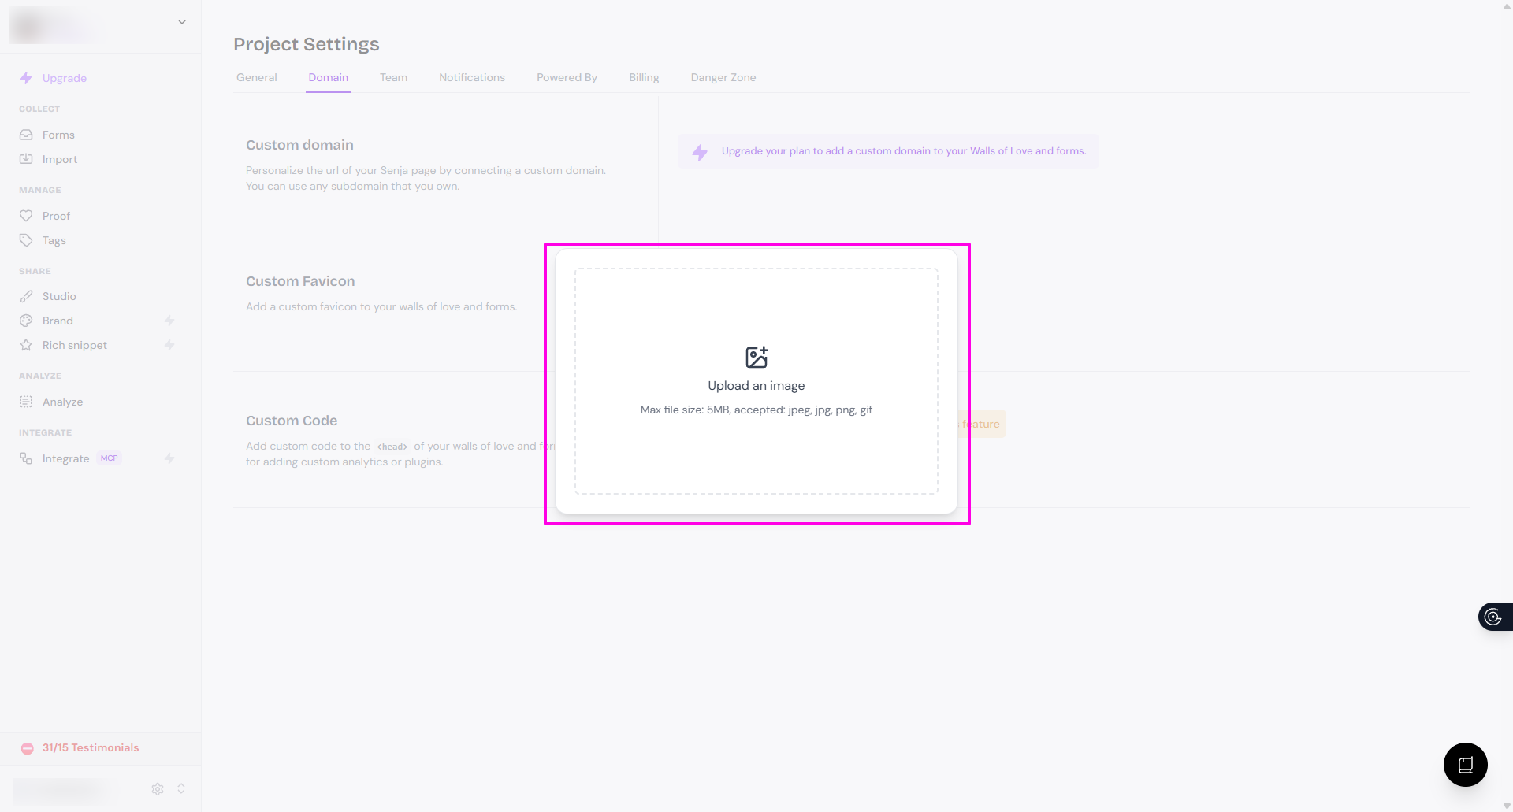The image size is (1513, 812).
Task: Click the Grammarly floating side icon
Action: pos(1493,617)
